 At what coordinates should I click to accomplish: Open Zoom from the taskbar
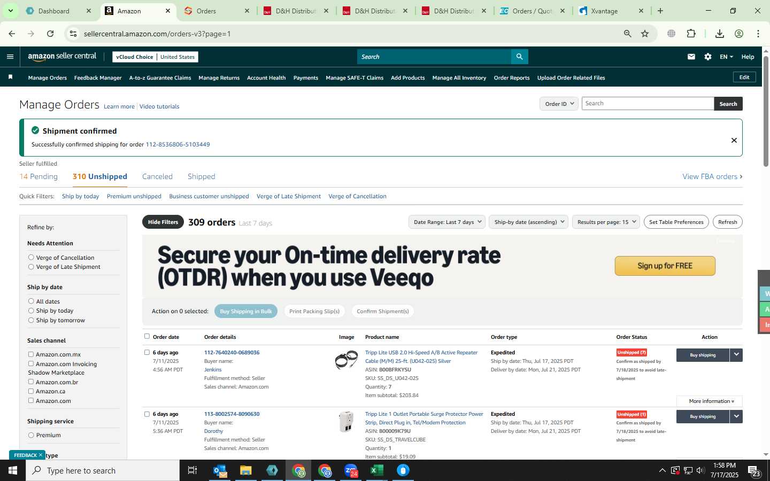351,470
